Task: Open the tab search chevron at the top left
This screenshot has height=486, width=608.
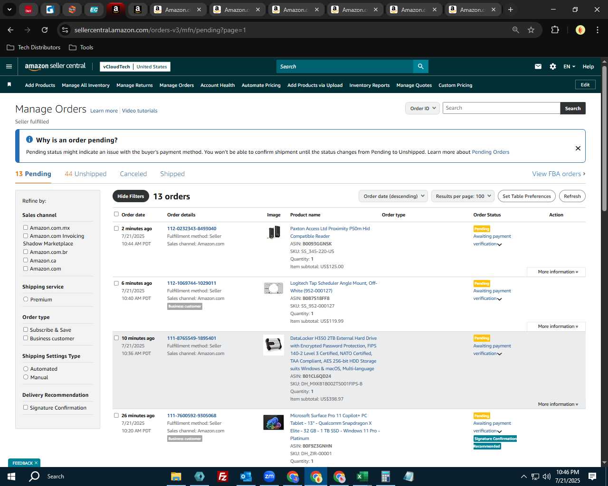Action: pyautogui.click(x=9, y=9)
